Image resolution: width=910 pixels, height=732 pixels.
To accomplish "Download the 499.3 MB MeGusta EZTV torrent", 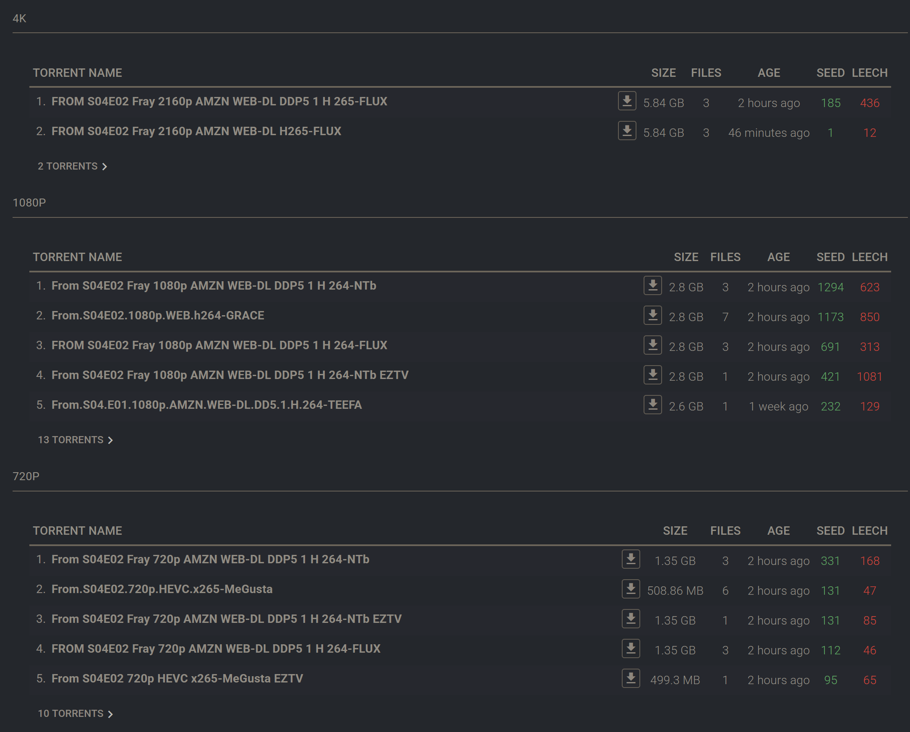I will (x=631, y=678).
